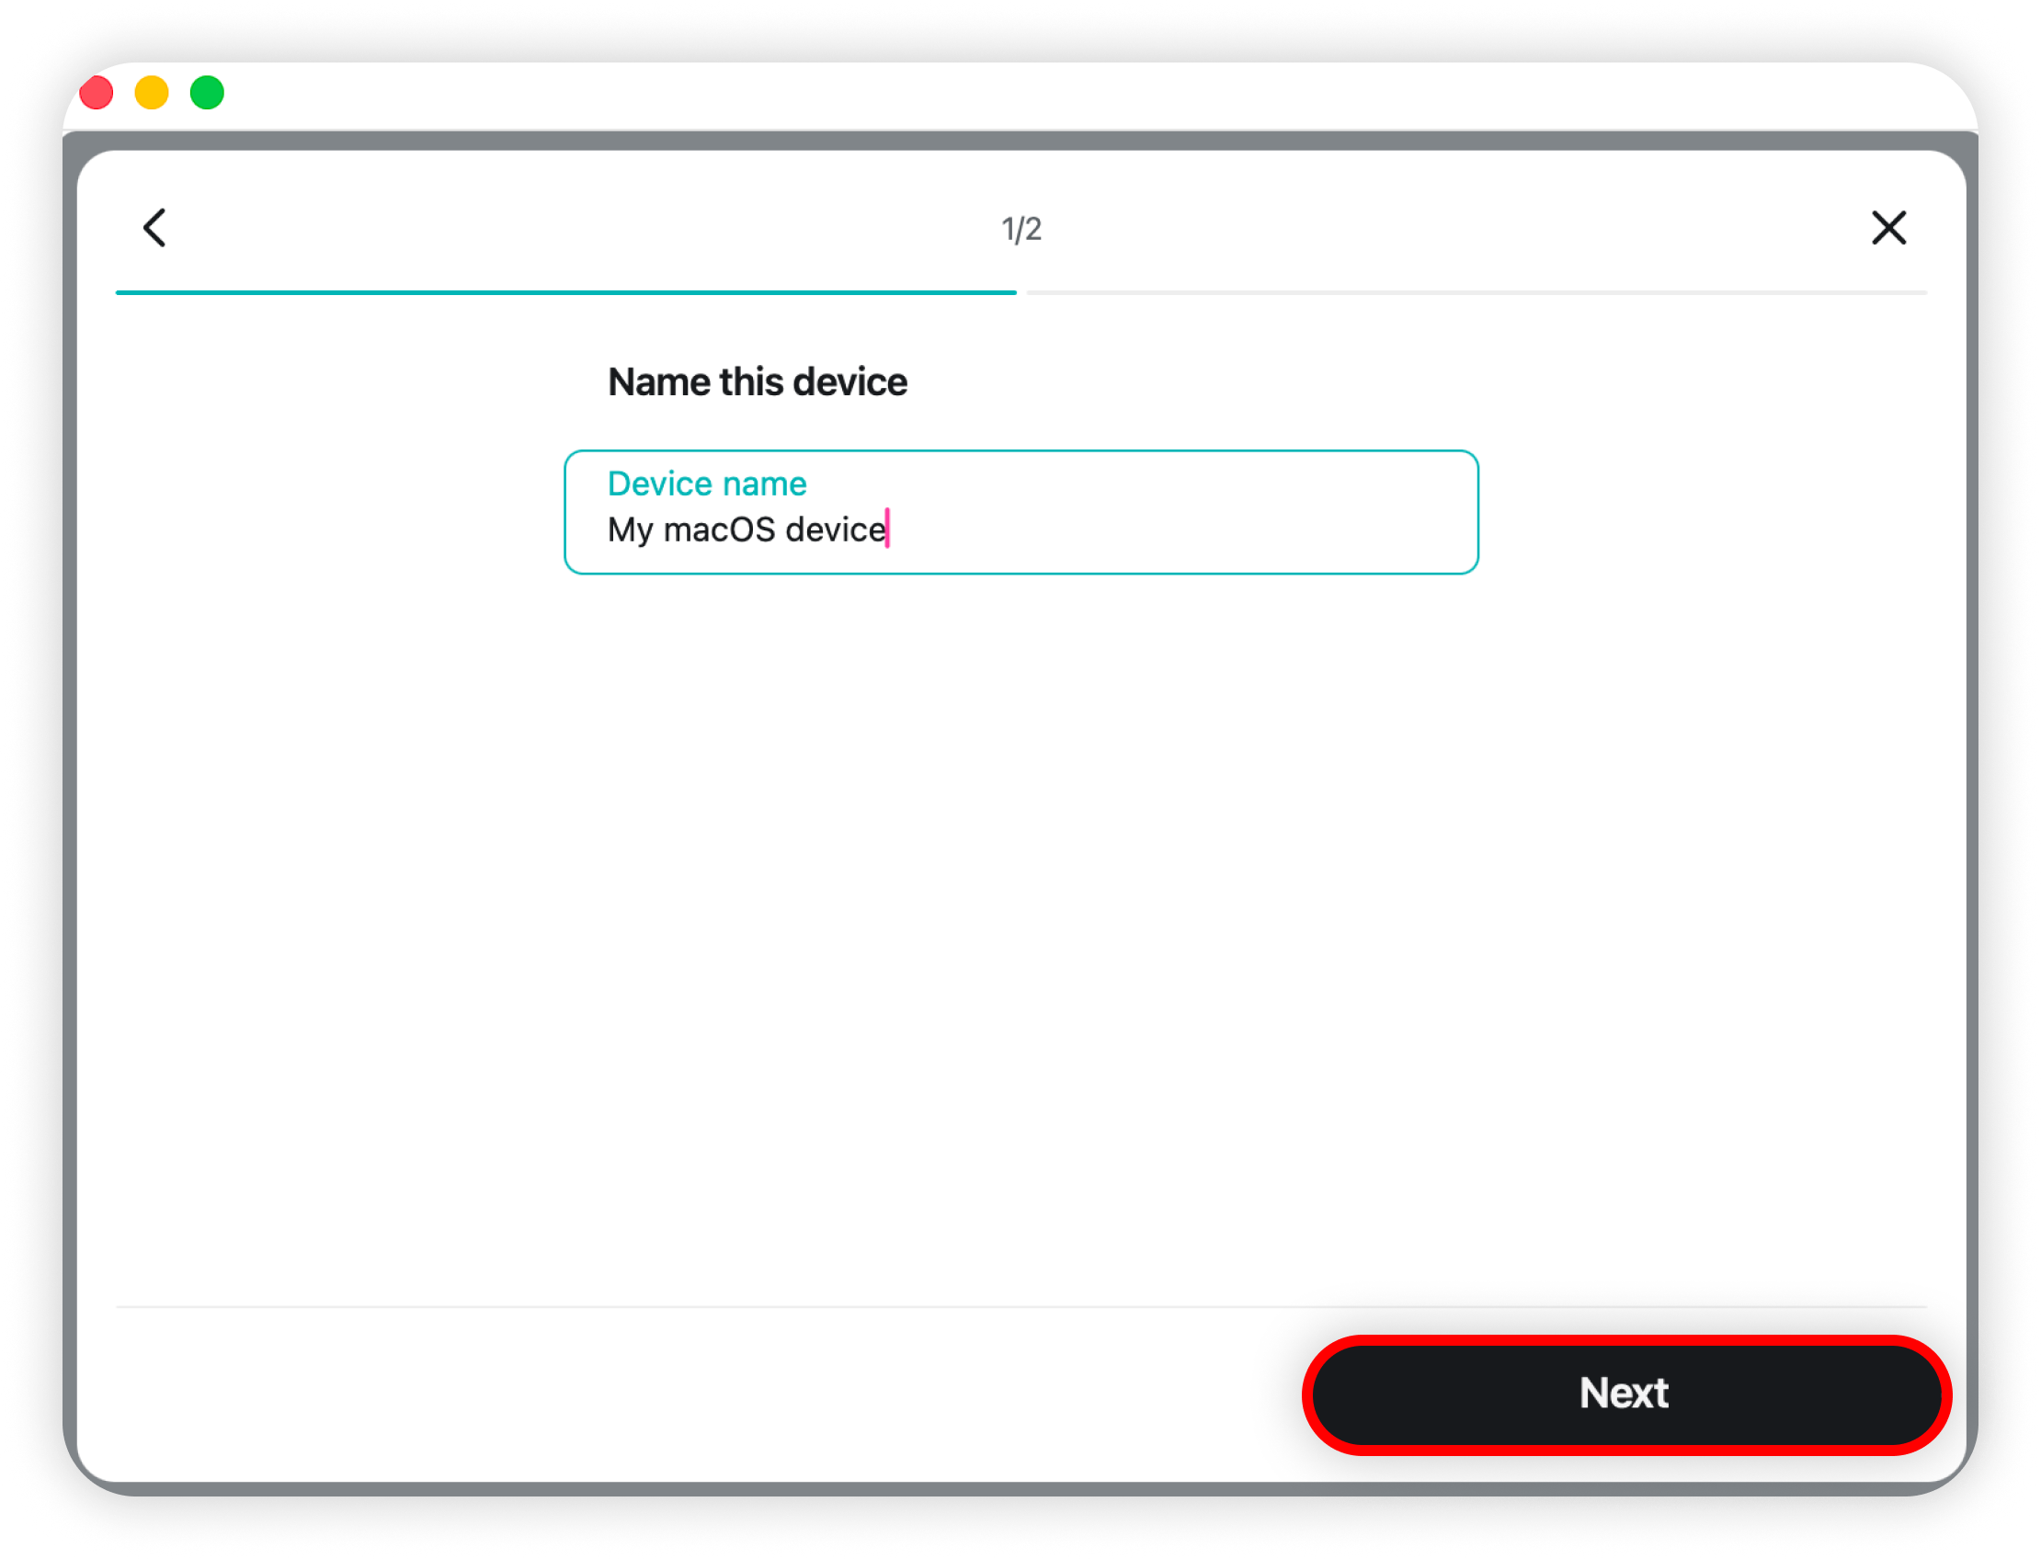The image size is (2041, 1559).
Task: Click the unfilled gray progress segment
Action: point(1476,292)
